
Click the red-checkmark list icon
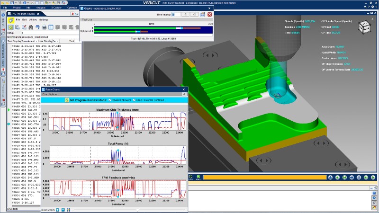click(x=24, y=27)
